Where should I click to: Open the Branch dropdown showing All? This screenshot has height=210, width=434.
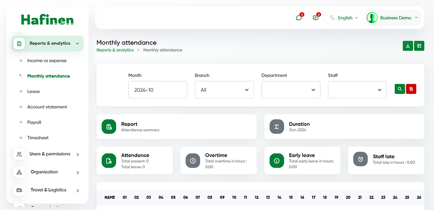tap(224, 90)
